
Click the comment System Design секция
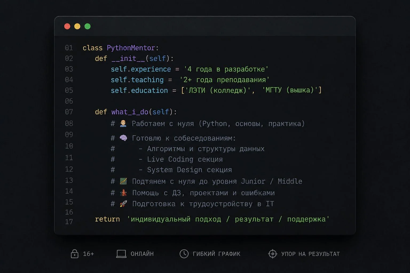click(x=190, y=170)
